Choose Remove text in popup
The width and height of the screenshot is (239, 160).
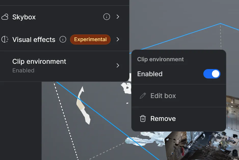(163, 119)
